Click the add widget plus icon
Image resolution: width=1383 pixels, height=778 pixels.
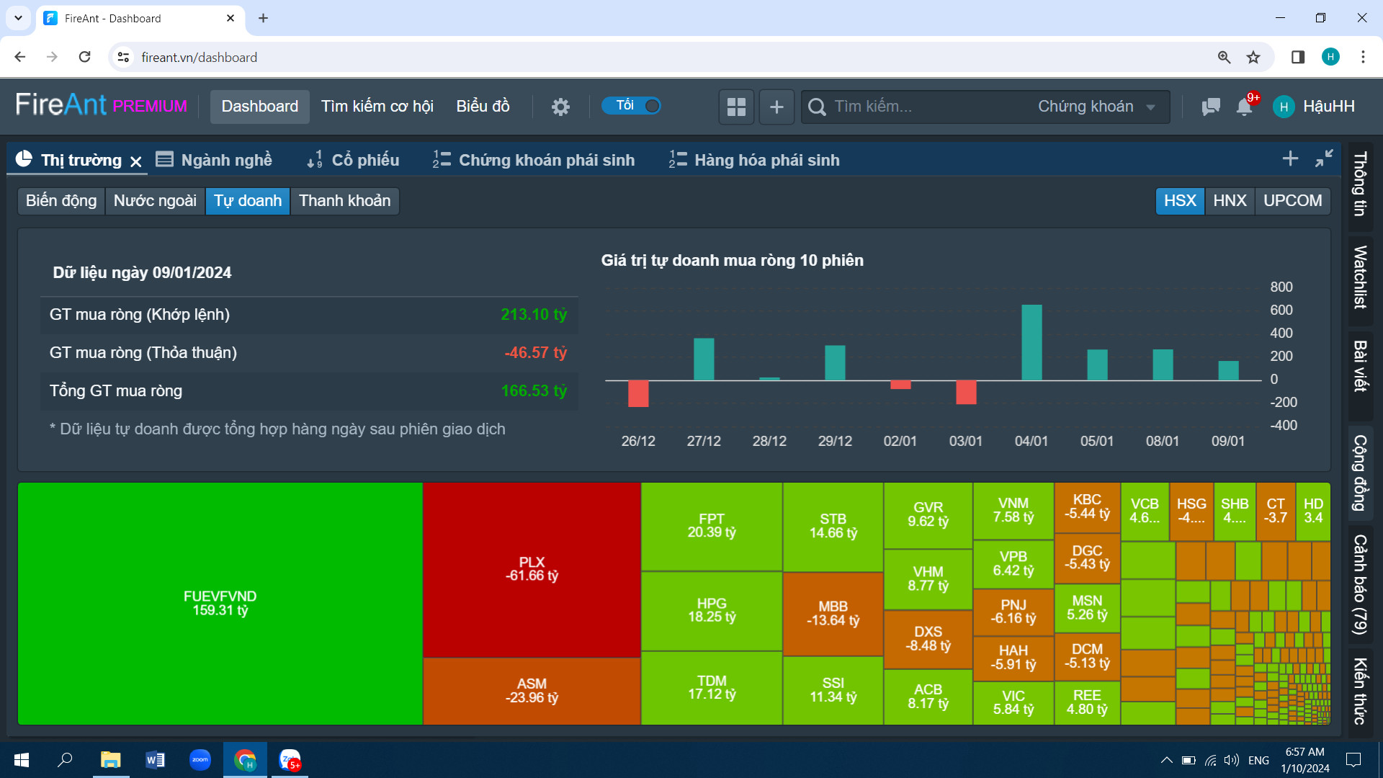pos(776,107)
